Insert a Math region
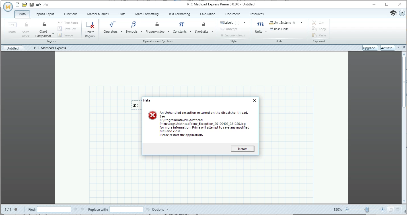The width and height of the screenshot is (407, 215). (12, 28)
